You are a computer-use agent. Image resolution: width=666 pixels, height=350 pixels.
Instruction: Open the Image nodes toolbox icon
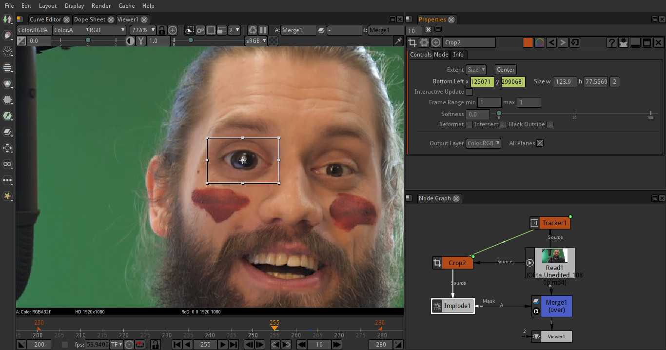click(x=7, y=19)
